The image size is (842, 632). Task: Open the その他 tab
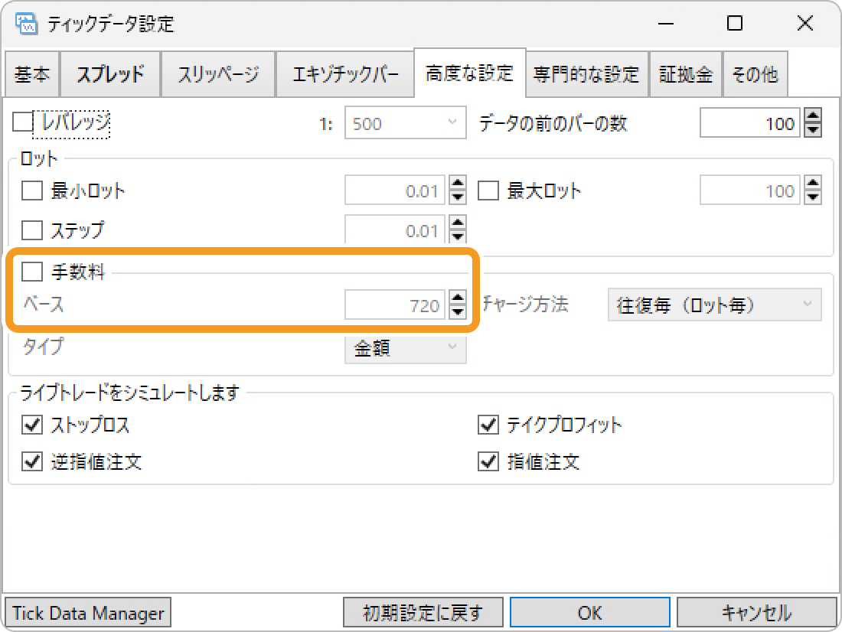(x=755, y=74)
